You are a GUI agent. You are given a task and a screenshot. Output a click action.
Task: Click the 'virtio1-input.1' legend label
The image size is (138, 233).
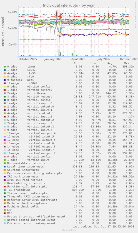coord(40,110)
